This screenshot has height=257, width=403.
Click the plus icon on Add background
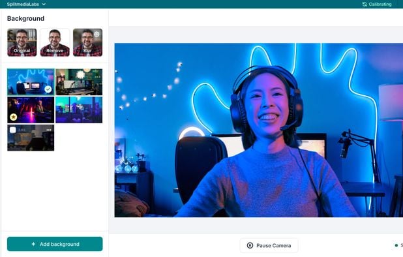click(x=33, y=244)
